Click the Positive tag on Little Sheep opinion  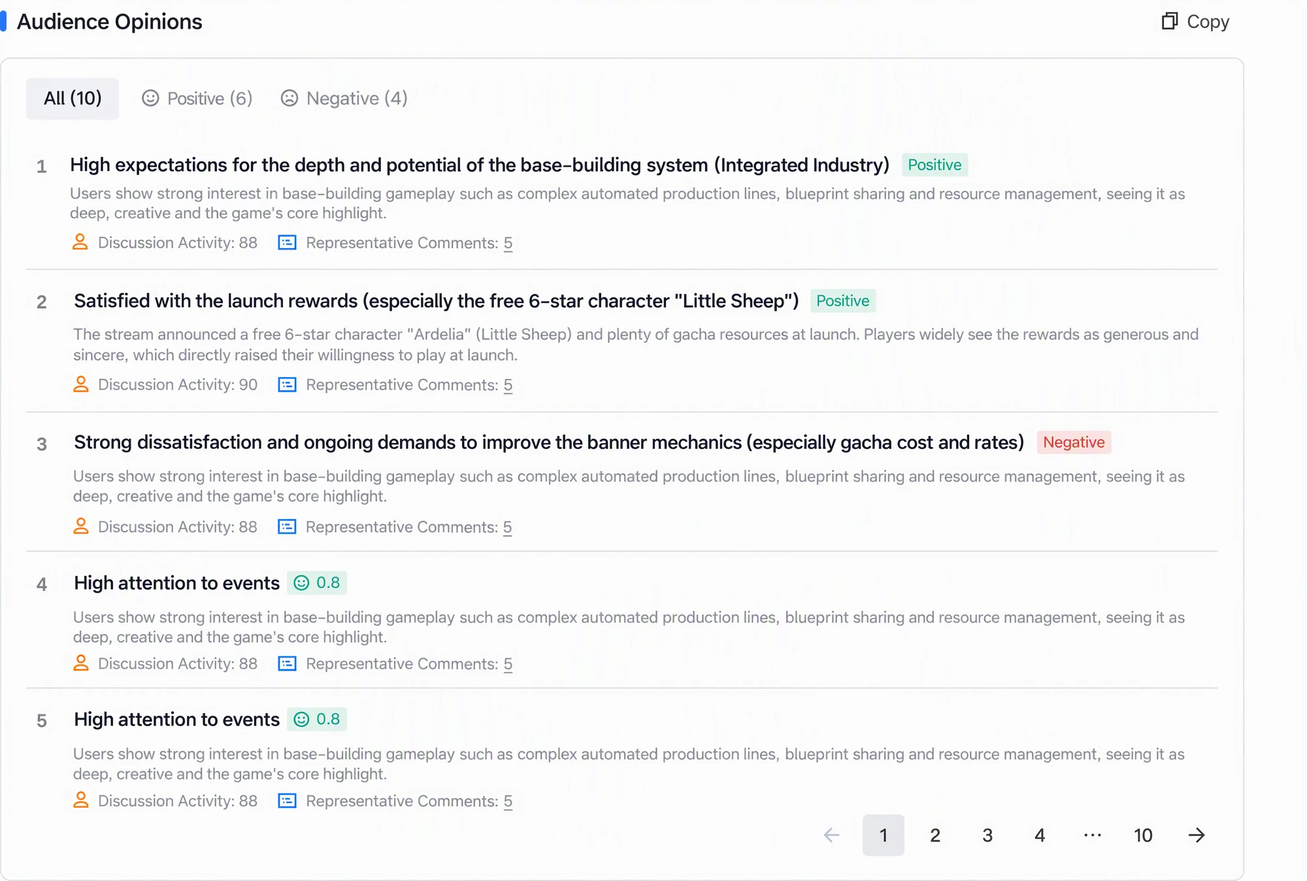pos(843,301)
